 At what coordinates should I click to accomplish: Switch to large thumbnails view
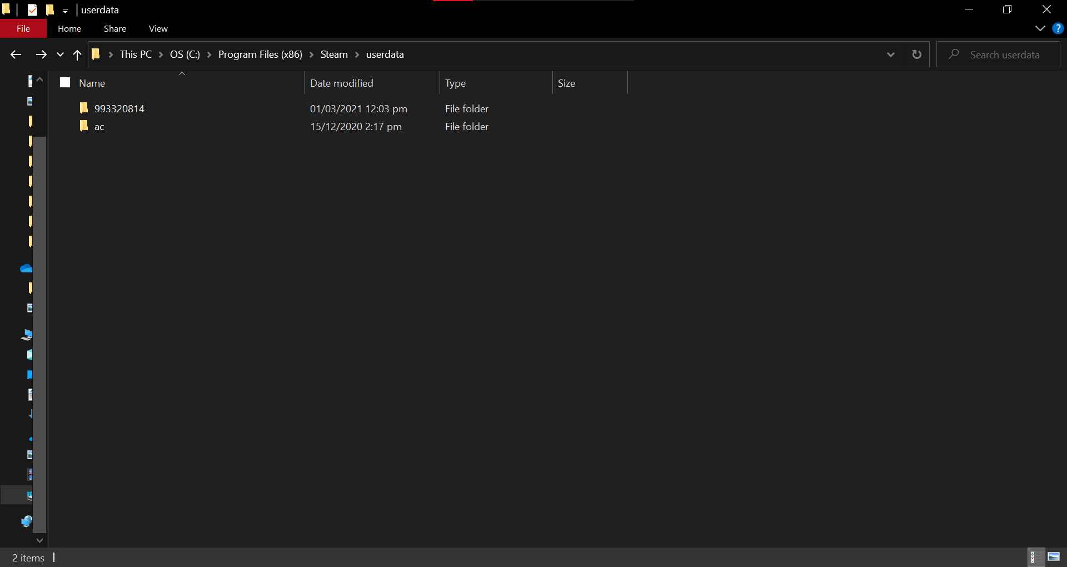1053,557
